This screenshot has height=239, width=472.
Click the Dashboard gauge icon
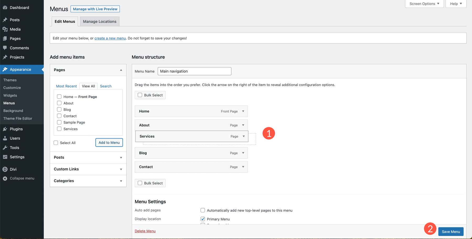(x=5, y=8)
